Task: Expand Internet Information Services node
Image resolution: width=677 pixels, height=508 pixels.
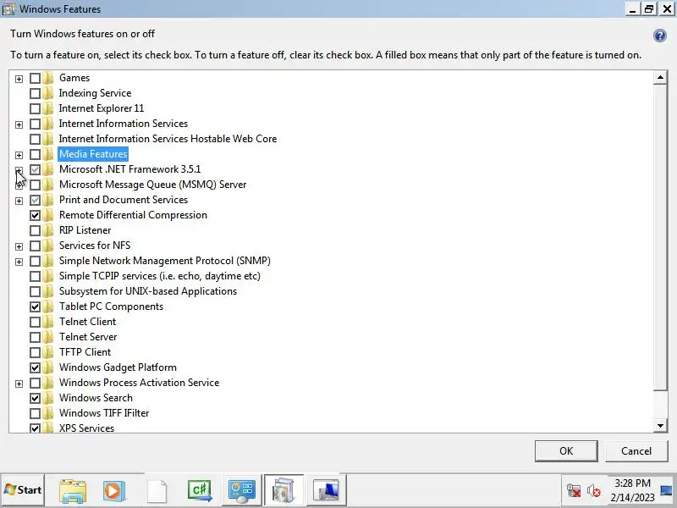Action: tap(19, 124)
